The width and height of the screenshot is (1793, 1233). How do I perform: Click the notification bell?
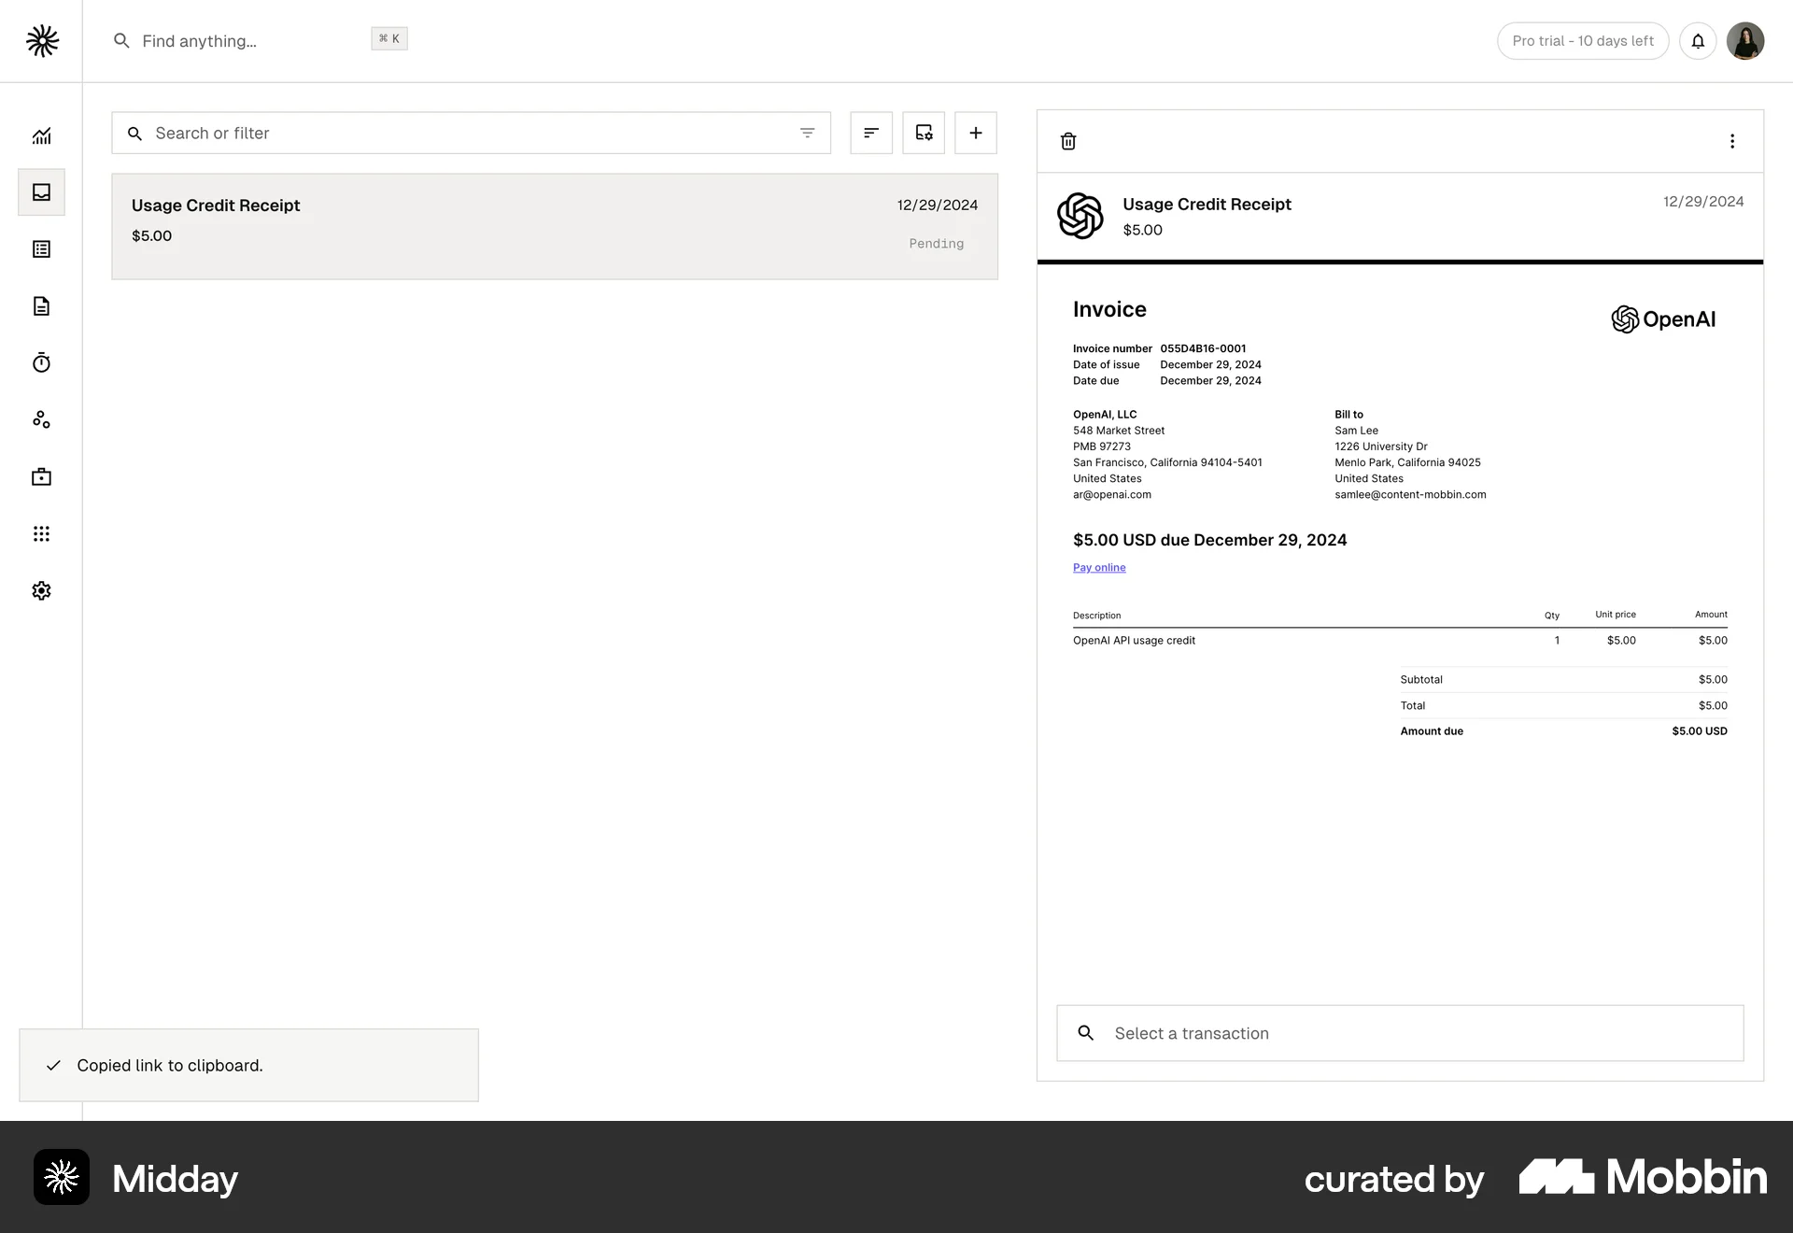pos(1698,40)
